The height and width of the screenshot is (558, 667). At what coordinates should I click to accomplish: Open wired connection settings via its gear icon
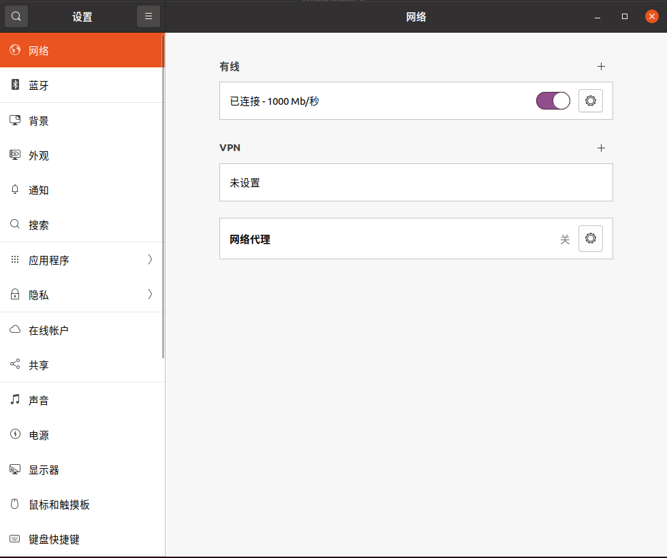coord(590,100)
